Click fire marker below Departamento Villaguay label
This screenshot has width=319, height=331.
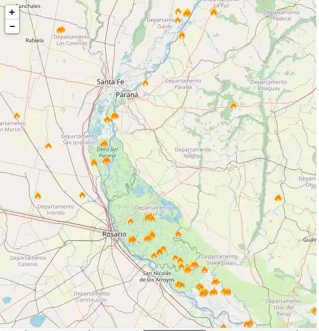(234, 106)
